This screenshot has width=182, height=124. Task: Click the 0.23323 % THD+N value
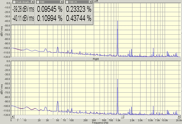click(x=79, y=9)
